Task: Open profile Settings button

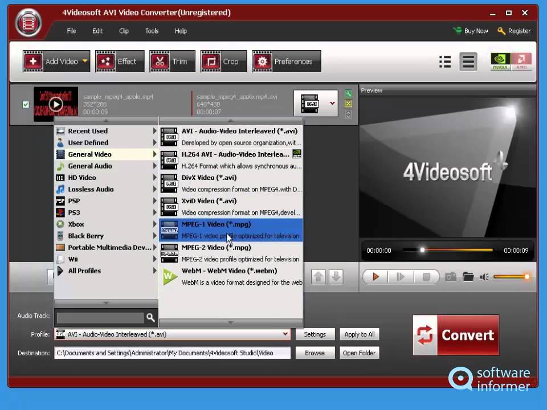Action: 315,334
